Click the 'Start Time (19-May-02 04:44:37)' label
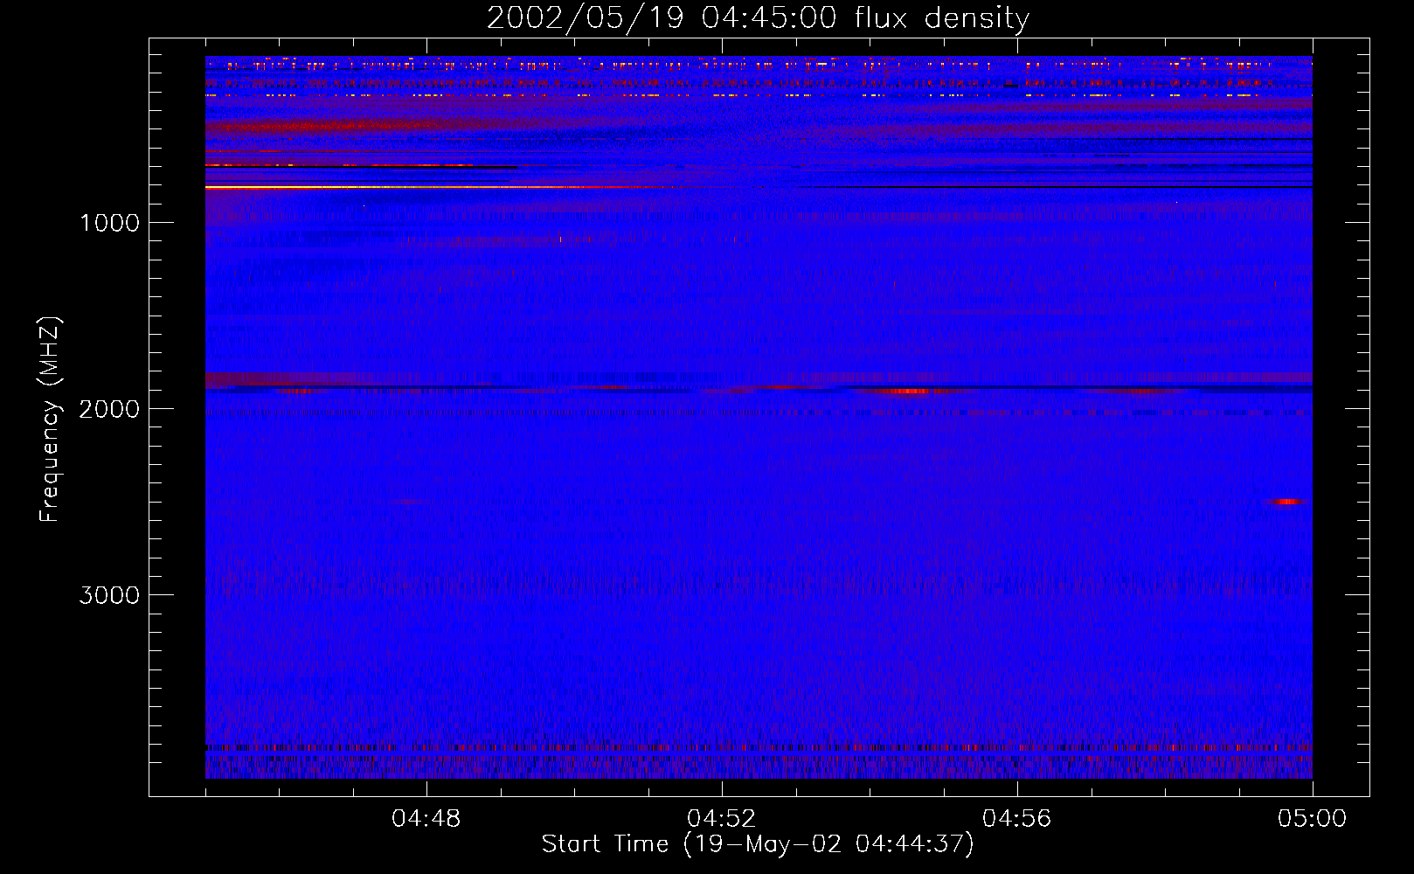The image size is (1414, 874). coord(758,844)
